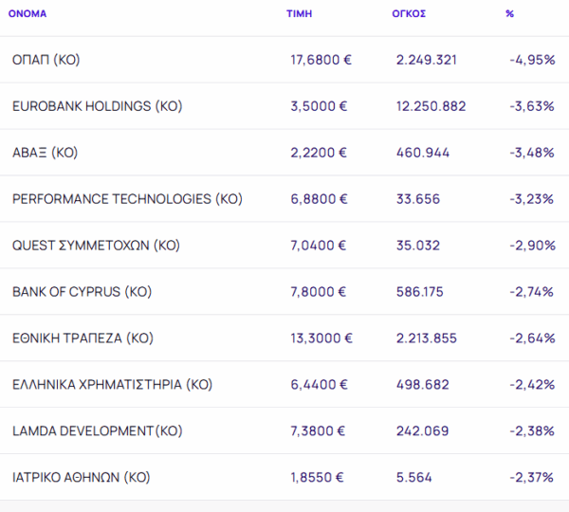
Task: Click the 5.564 volume for ΙΑΤΡΙΚΟ ΑΘΗΝΩΝ
Action: (x=413, y=478)
